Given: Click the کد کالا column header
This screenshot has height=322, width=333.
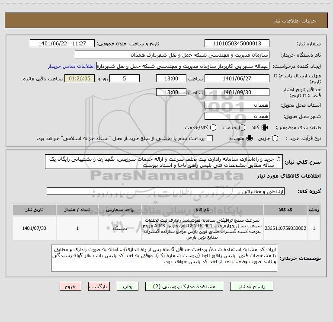Looking at the screenshot, I should 285,210.
